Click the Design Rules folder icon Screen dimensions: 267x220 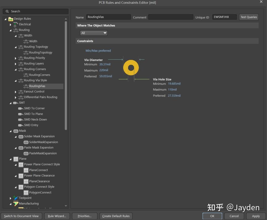click(11, 19)
